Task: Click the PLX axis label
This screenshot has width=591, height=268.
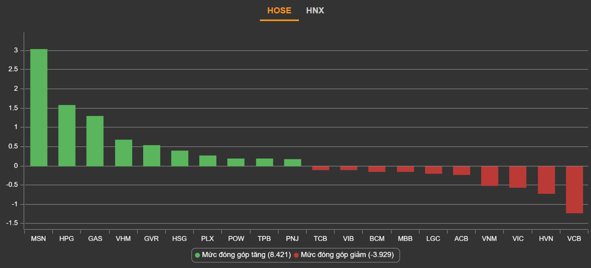Action: click(207, 239)
